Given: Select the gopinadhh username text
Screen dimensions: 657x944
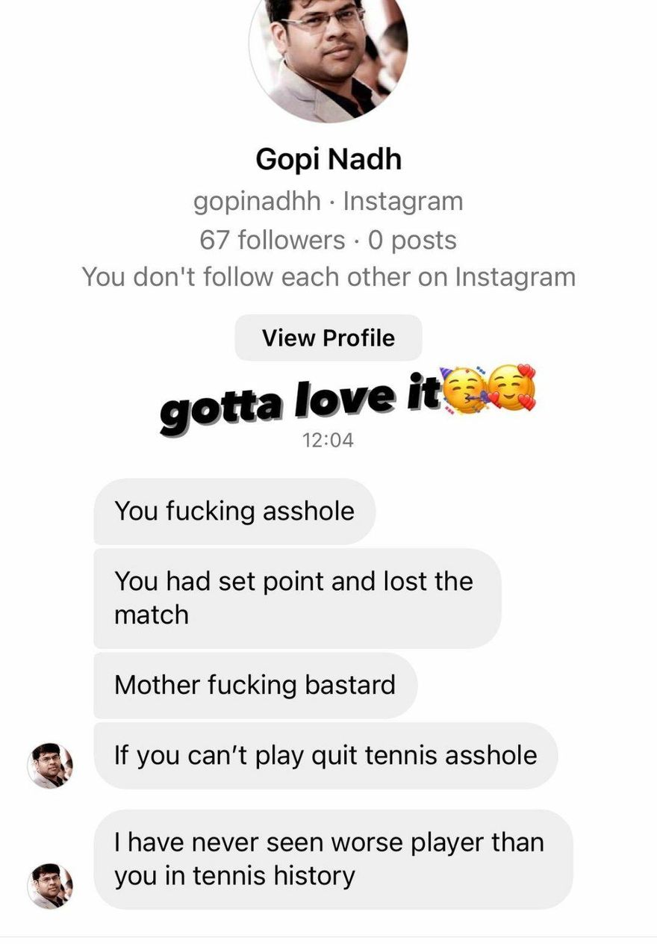Looking at the screenshot, I should [258, 202].
